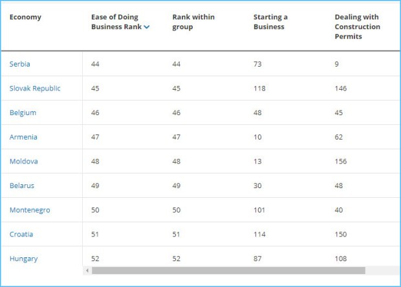The height and width of the screenshot is (287, 401).
Task: Click Armenia's Starting a Business value 10
Action: coord(257,137)
